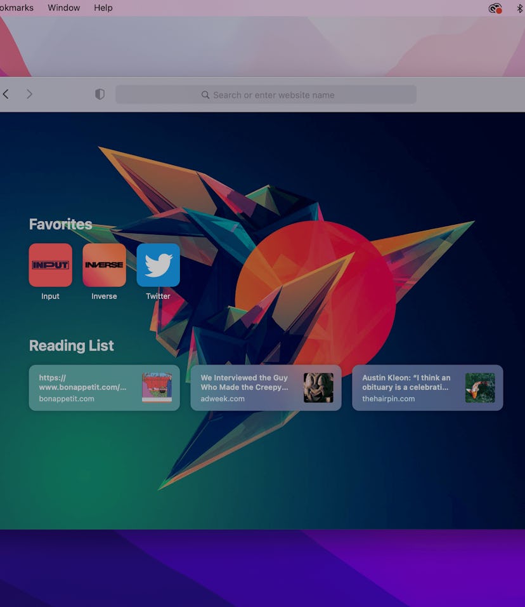Viewport: 525px width, 607px height.
Task: Click the menu bar icon with red dot
Action: click(x=495, y=8)
